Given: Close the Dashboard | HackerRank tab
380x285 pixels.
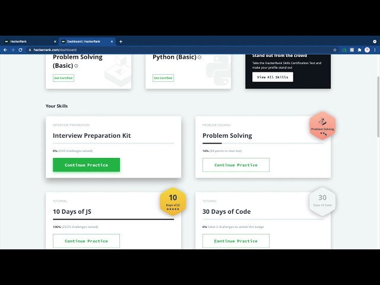Looking at the screenshot, I should click(x=112, y=42).
